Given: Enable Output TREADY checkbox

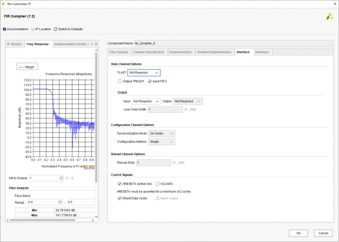Looking at the screenshot, I should [120, 82].
